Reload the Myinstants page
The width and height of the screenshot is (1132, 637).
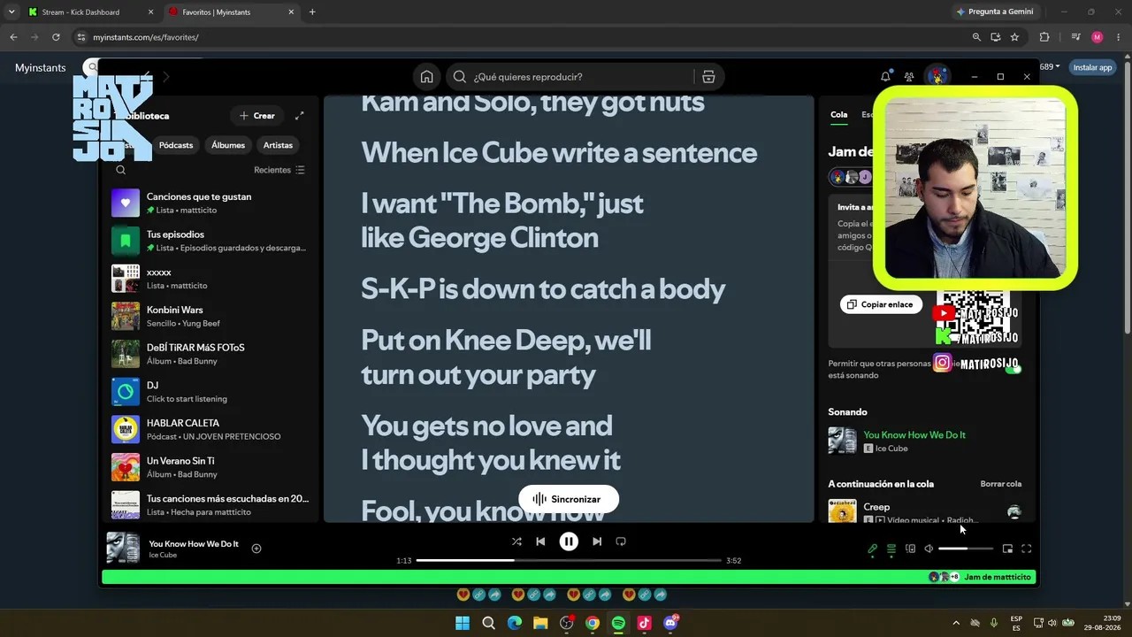coord(56,37)
